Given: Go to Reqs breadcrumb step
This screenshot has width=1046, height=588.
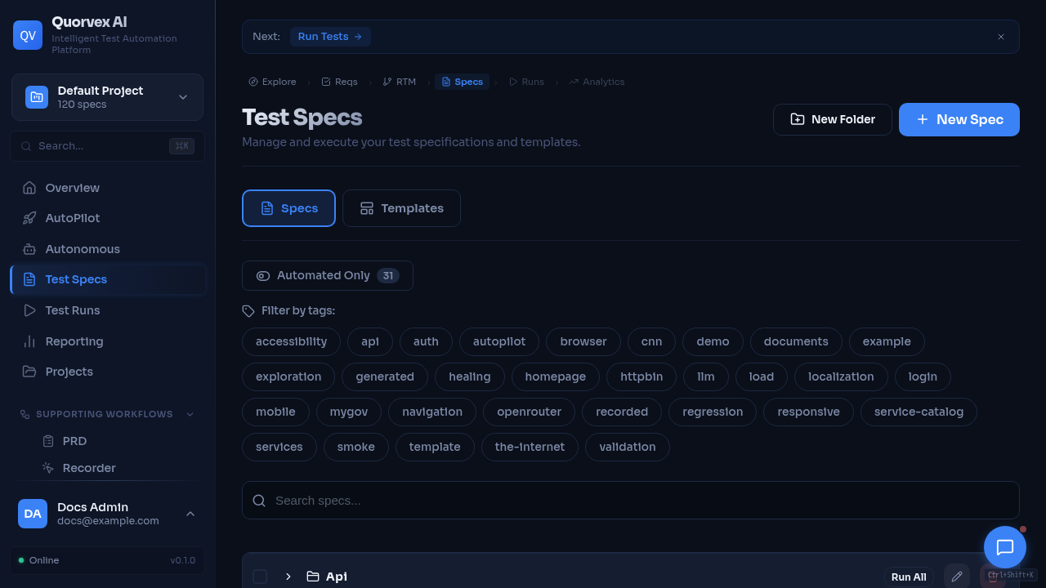Looking at the screenshot, I should [x=339, y=82].
